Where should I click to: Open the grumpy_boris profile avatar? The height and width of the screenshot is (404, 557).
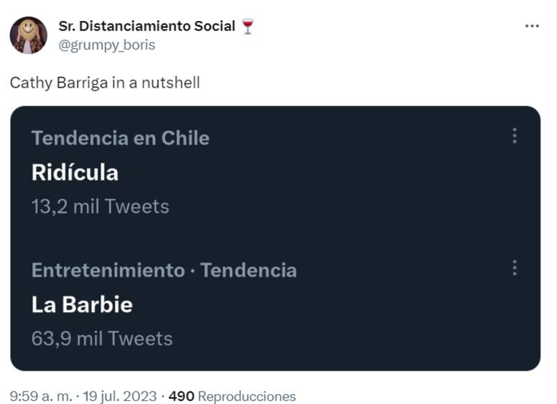click(29, 36)
